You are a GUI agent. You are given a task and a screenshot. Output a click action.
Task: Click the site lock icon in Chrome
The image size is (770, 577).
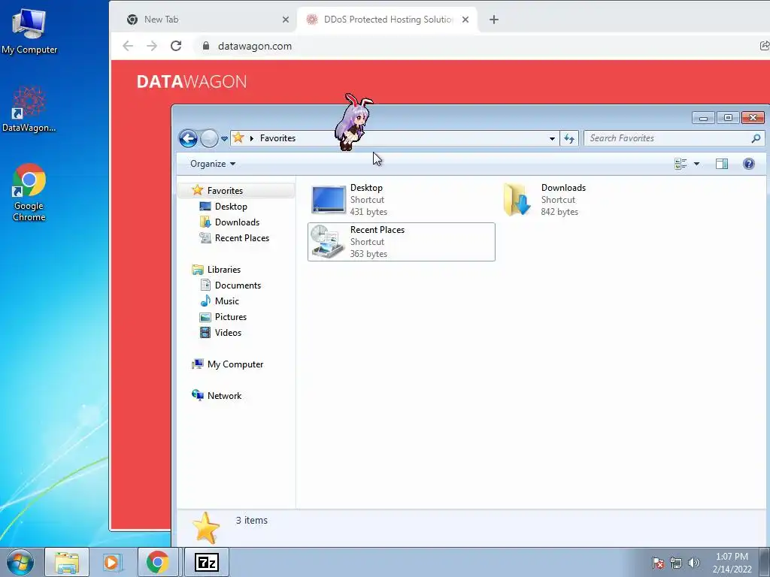[x=206, y=46]
